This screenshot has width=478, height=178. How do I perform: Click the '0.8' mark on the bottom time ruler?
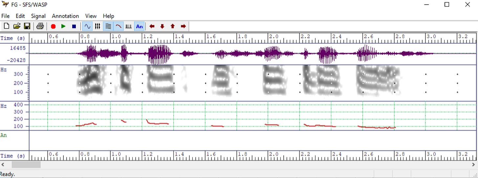(x=85, y=154)
